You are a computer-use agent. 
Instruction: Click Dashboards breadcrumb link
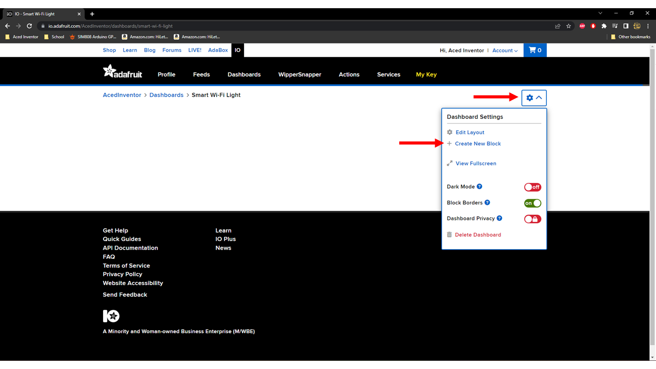167,95
